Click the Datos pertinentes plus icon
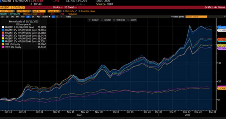Screen dimensions: 226x119 click(172, 17)
